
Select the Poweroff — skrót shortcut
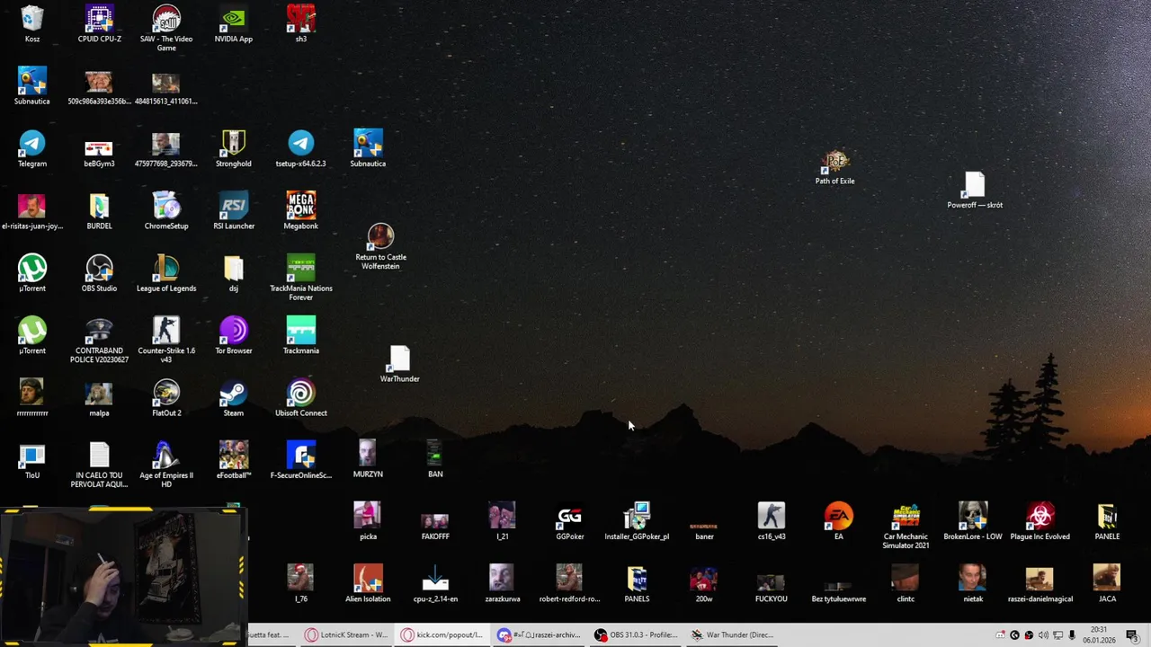(975, 191)
